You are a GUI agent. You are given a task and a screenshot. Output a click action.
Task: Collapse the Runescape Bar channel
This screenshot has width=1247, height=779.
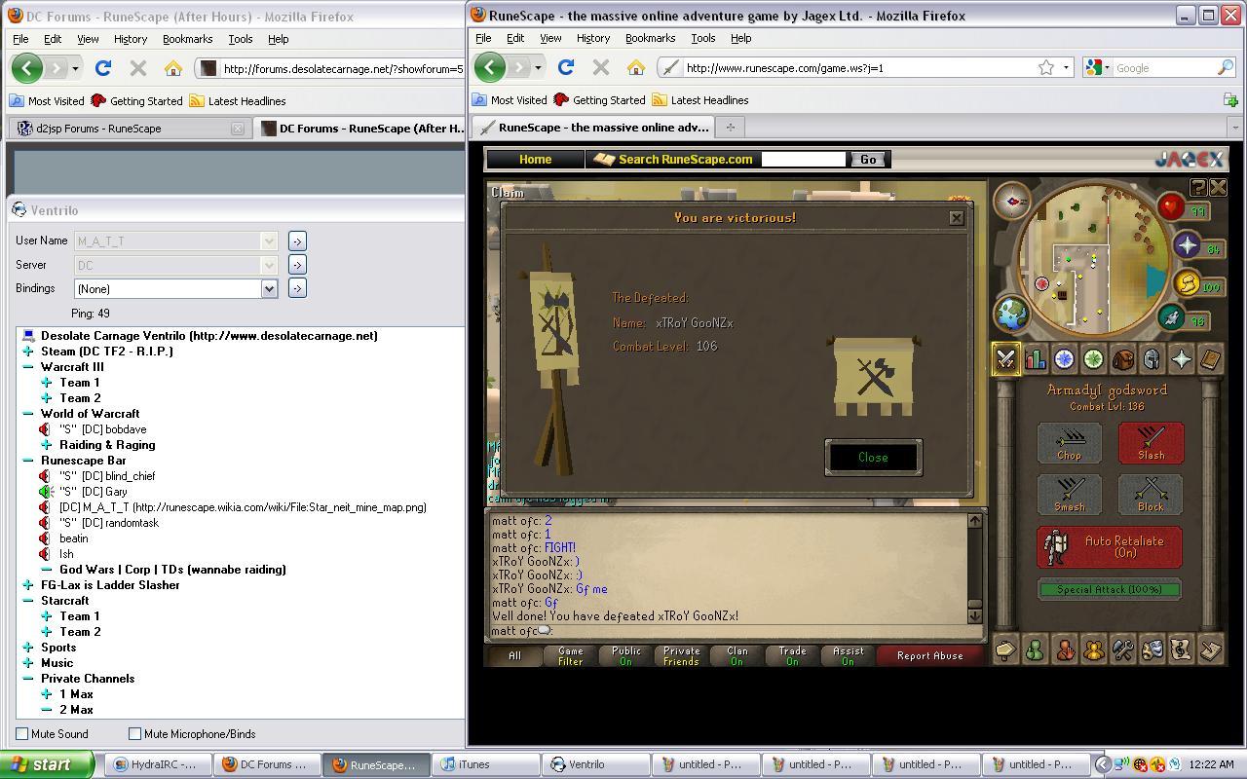point(28,461)
